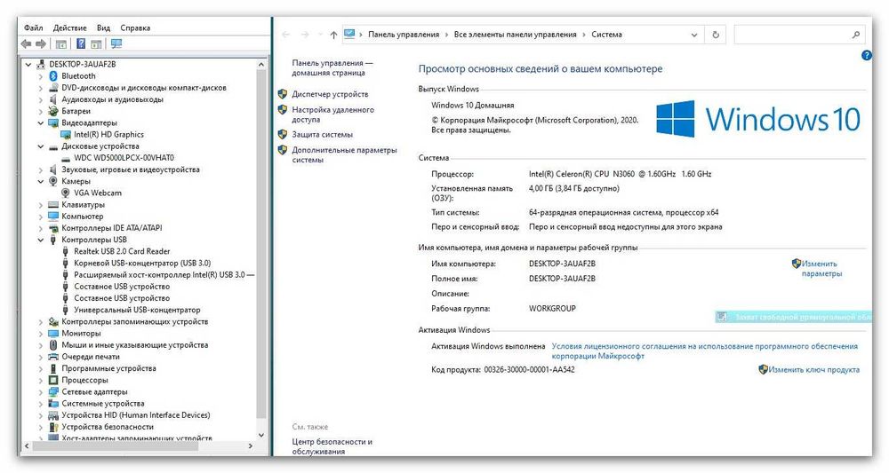Screen dimensions: 889x473
Task: Click the Realtek USB 2.0 Card Reader icon
Action: pos(66,251)
